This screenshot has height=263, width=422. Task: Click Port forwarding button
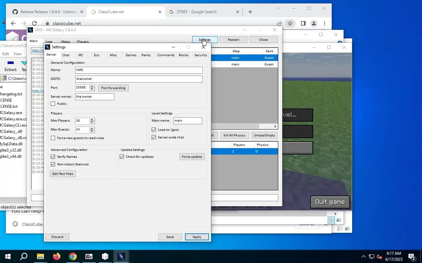tap(113, 88)
